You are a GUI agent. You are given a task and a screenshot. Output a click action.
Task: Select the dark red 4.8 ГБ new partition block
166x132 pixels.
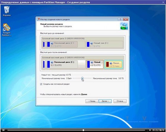coord(114,65)
